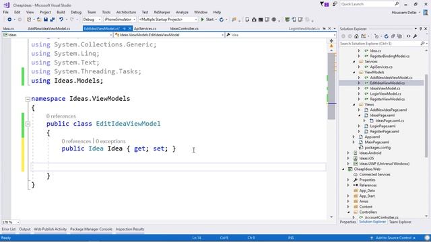The height and width of the screenshot is (242, 431).
Task: Collapse the ViewModels folder
Action: pyautogui.click(x=354, y=73)
